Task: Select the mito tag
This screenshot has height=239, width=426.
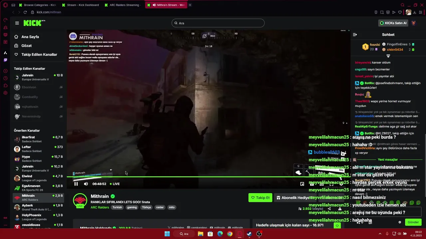Action: pos(172,207)
